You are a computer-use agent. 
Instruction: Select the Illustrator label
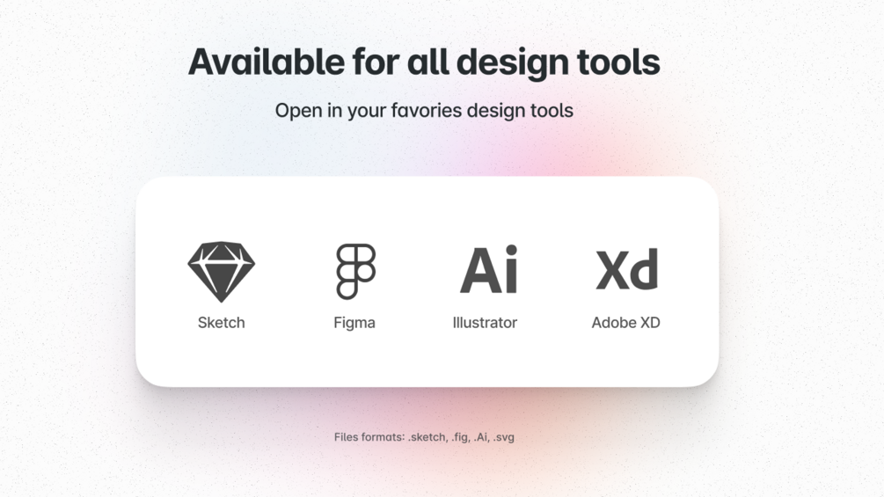coord(485,322)
